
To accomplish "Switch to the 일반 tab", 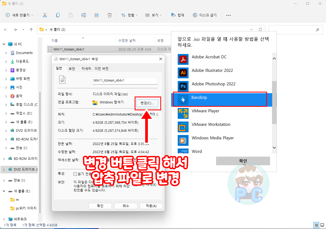I will 59,69.
